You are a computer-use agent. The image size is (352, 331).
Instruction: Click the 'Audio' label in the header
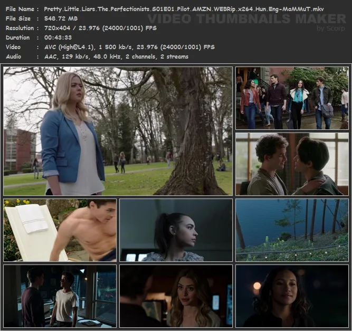click(x=13, y=56)
